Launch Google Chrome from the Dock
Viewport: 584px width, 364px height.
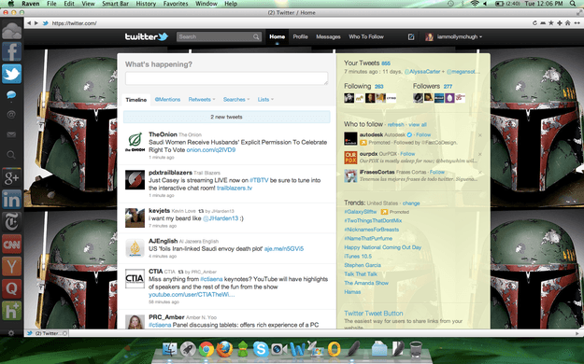coord(207,349)
